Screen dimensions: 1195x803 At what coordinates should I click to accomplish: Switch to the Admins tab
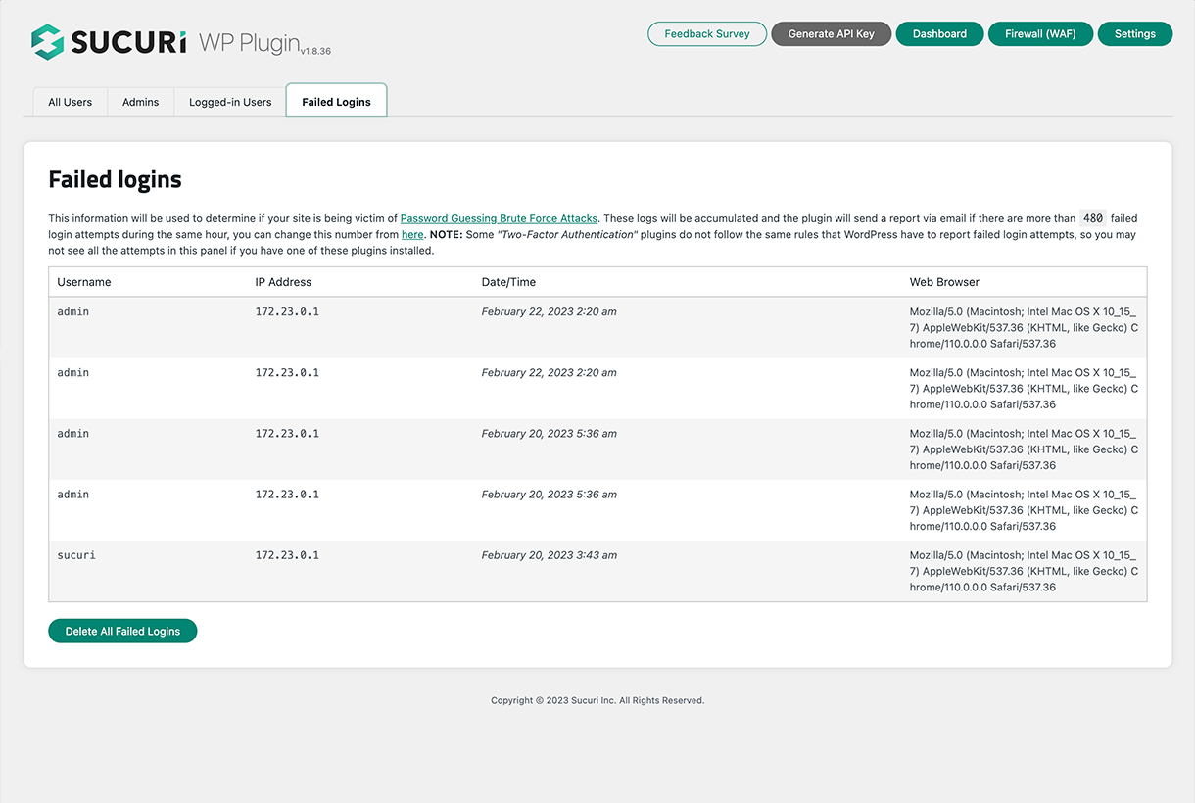pyautogui.click(x=140, y=101)
